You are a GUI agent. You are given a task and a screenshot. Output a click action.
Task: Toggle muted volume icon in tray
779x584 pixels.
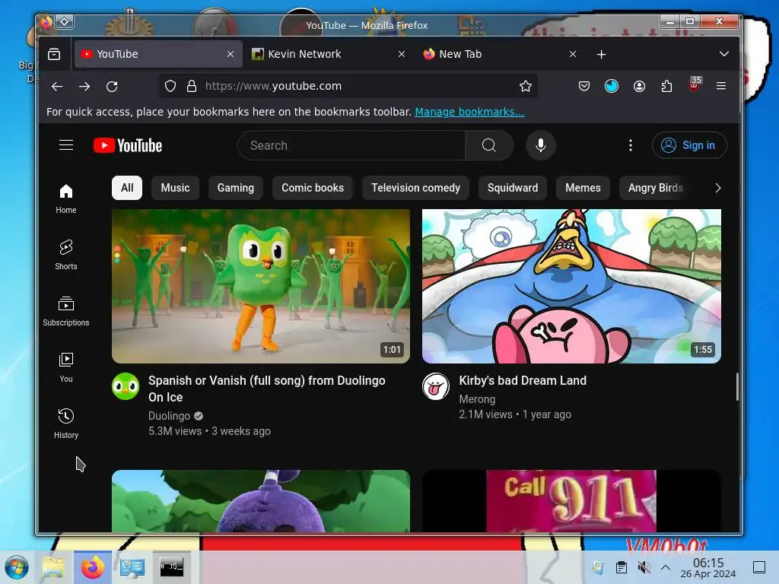(644, 567)
